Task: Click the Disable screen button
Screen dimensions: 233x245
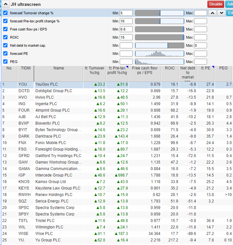Action: [215, 4]
